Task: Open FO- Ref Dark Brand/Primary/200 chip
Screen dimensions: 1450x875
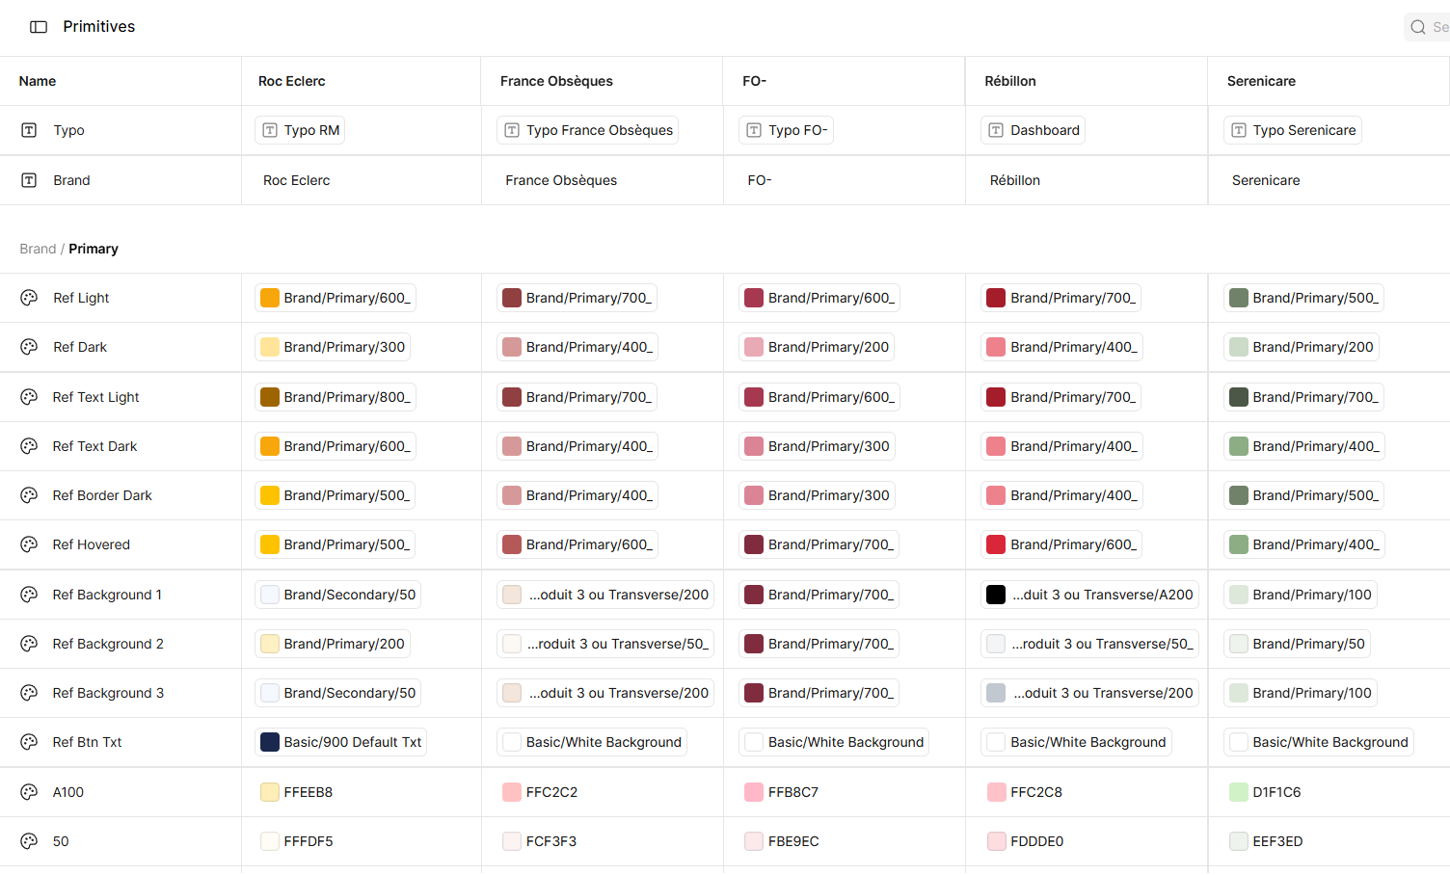Action: [817, 347]
